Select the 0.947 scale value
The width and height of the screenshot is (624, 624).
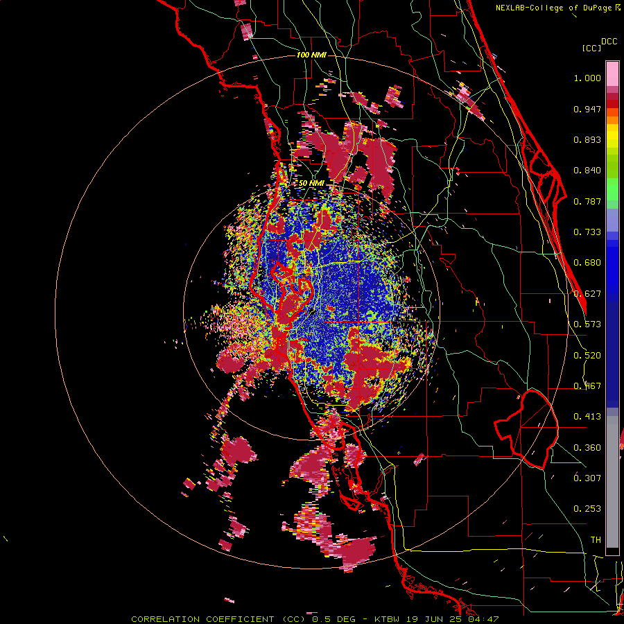[587, 109]
